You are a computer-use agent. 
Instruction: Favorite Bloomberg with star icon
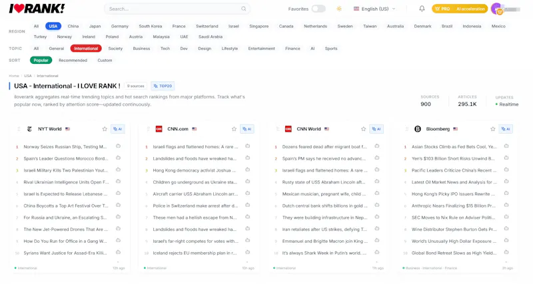coord(493,129)
